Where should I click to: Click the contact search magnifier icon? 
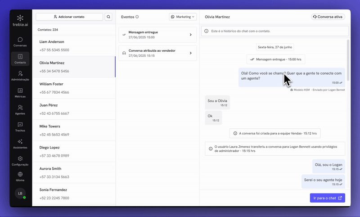pos(108,17)
